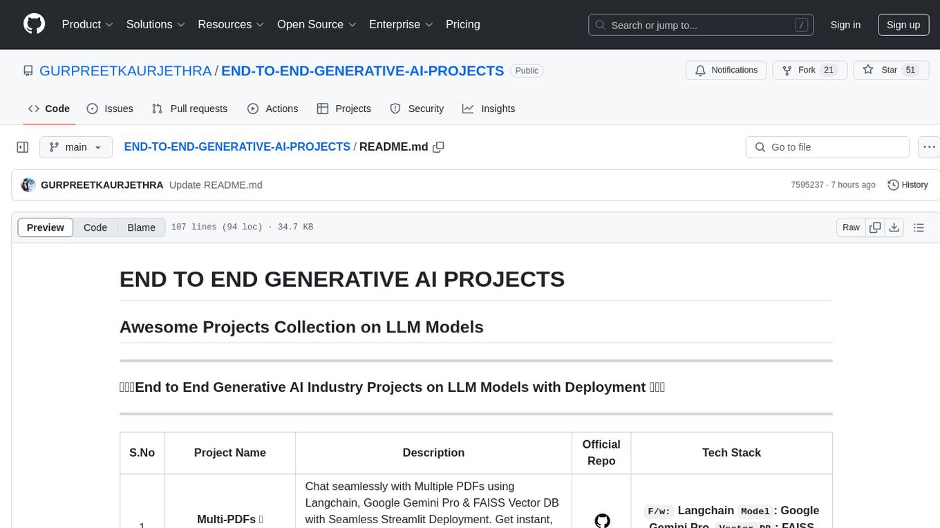The image size is (940, 528).
Task: Select the Code view
Action: pos(95,227)
